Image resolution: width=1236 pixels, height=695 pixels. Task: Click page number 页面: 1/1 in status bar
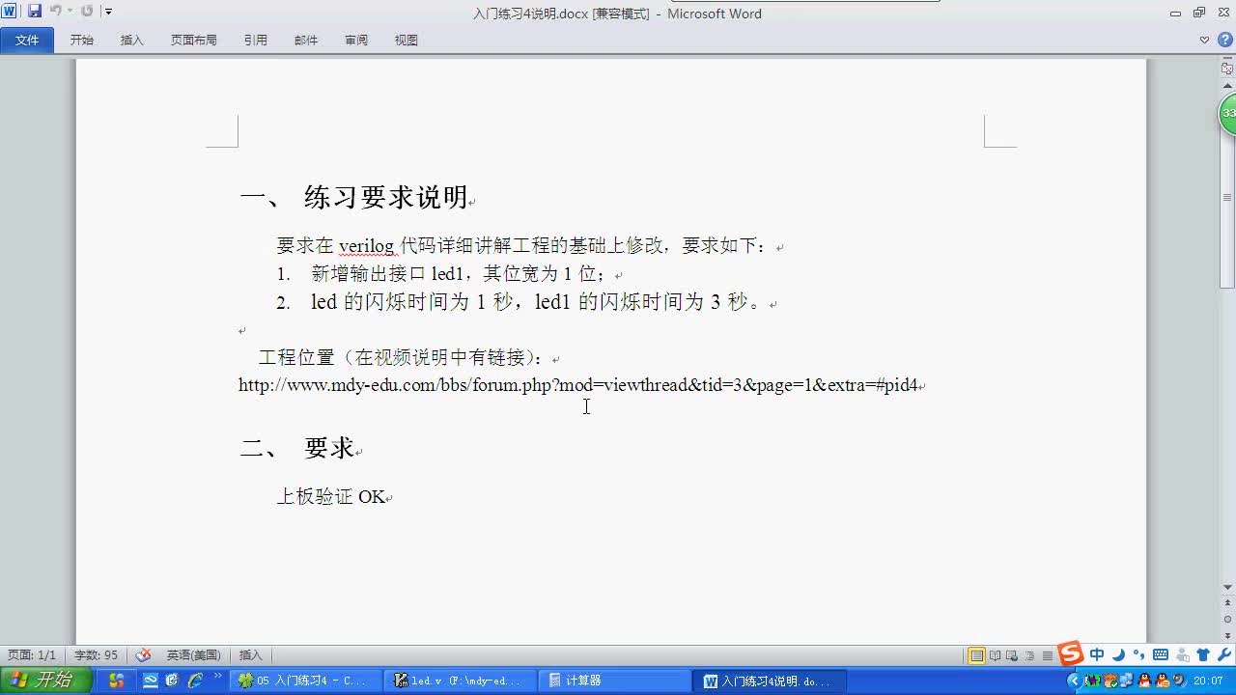(32, 655)
